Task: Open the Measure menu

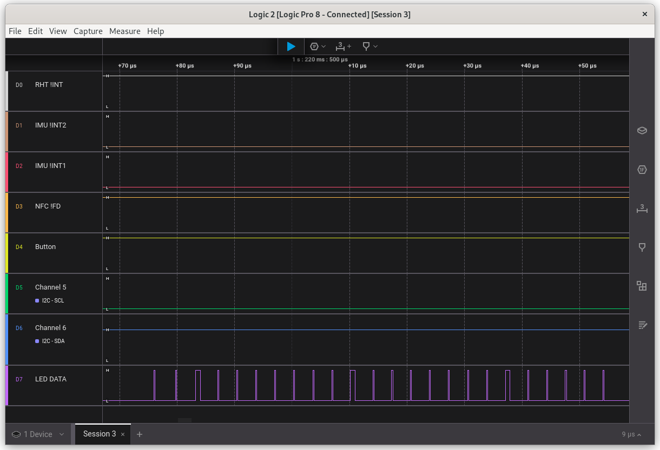Action: (x=124, y=31)
